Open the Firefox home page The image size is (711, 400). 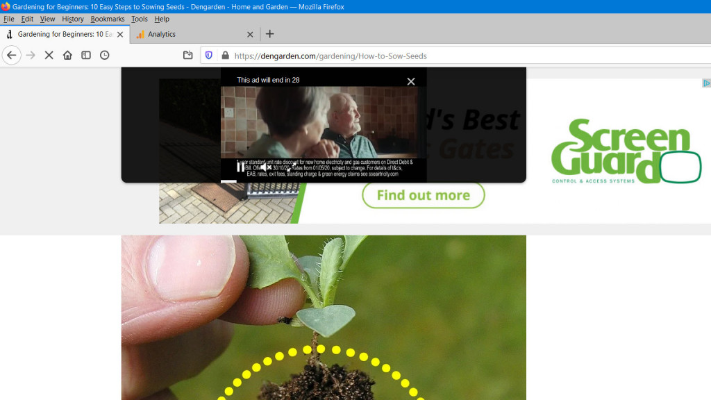pyautogui.click(x=67, y=56)
